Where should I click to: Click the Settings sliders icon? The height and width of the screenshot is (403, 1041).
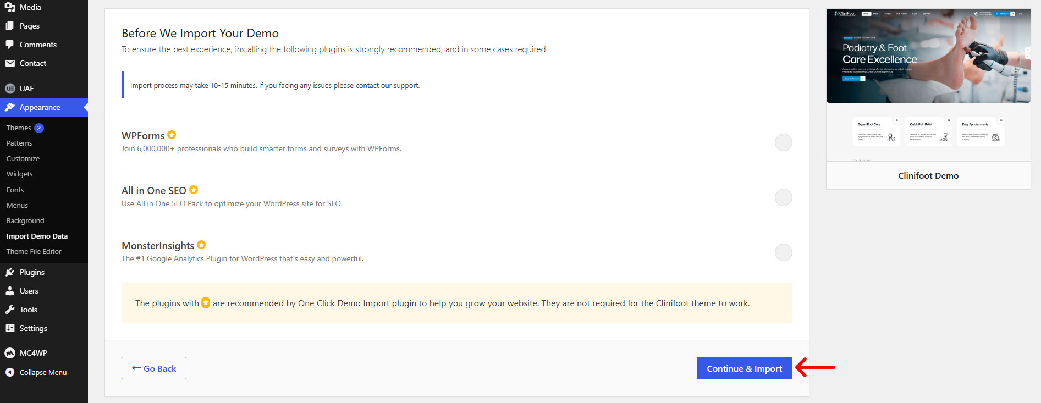pos(10,328)
